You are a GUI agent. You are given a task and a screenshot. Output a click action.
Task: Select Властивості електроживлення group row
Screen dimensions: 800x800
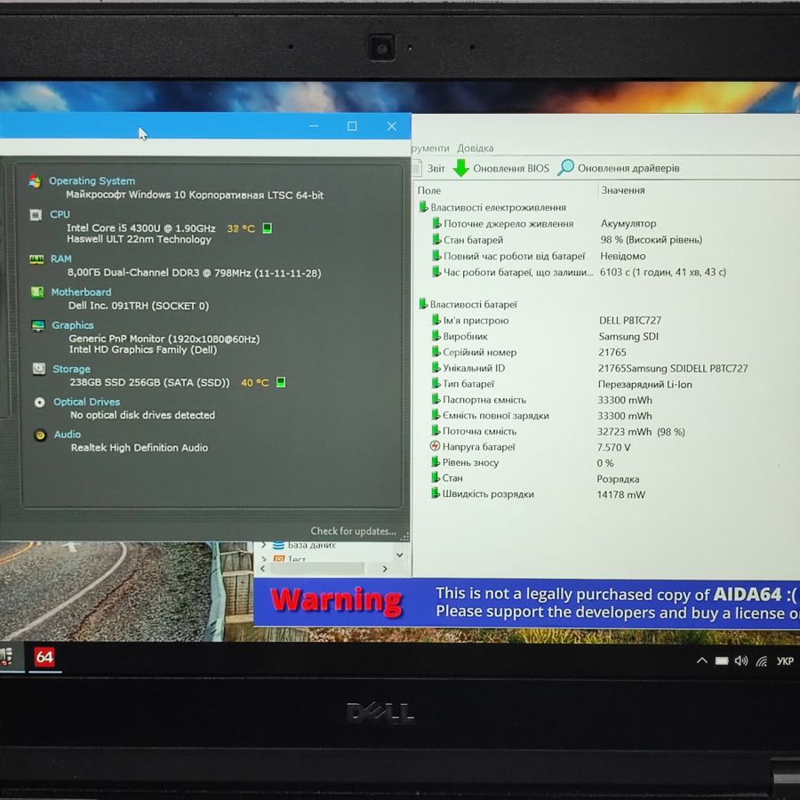[x=492, y=207]
